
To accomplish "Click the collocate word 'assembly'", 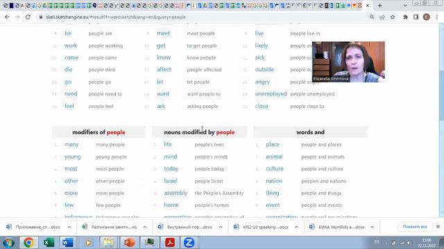I will [176, 193].
